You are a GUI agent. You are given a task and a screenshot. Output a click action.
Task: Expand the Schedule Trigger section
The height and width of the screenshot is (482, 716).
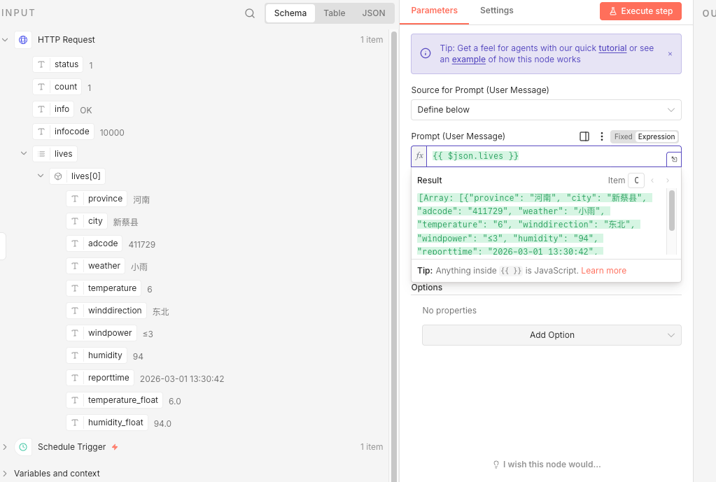pyautogui.click(x=5, y=447)
